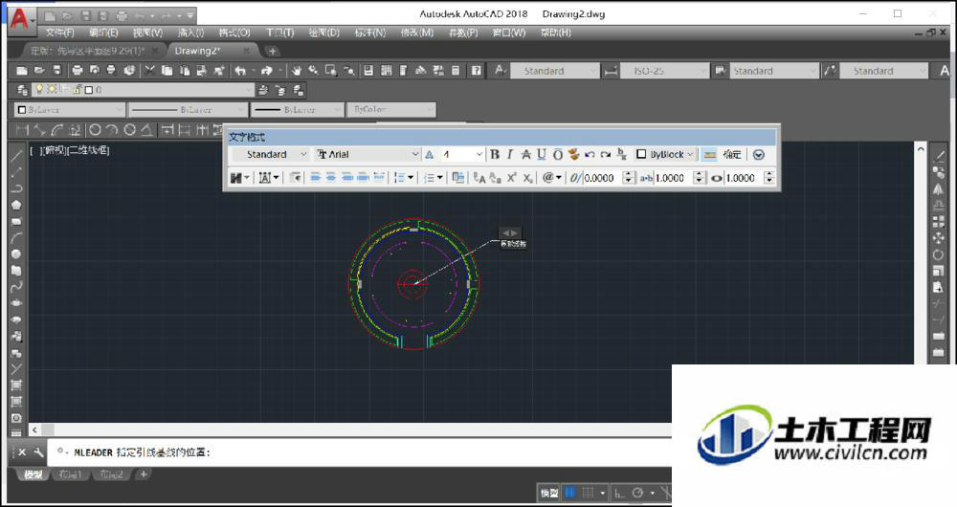The width and height of the screenshot is (957, 507).
Task: Open the insert symbol @ button
Action: pyautogui.click(x=552, y=178)
